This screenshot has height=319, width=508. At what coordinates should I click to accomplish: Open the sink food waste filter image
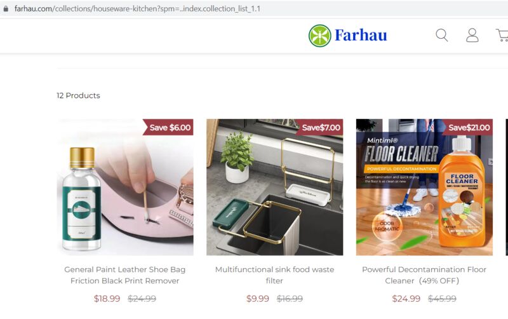[x=275, y=187]
